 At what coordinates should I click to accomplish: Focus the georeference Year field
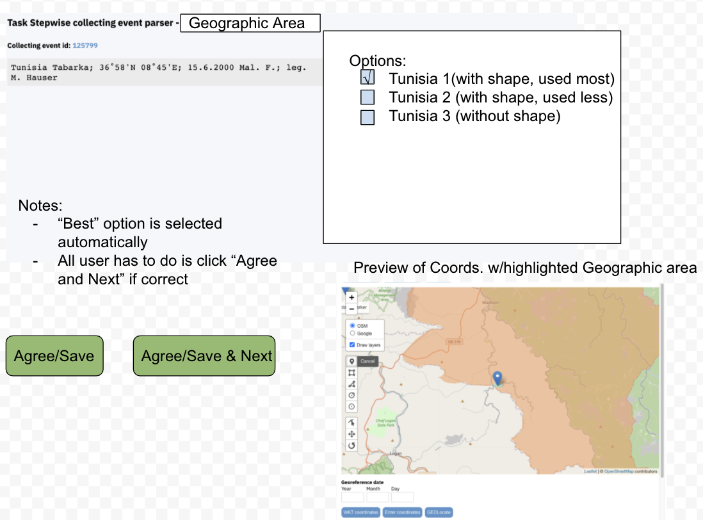point(352,497)
